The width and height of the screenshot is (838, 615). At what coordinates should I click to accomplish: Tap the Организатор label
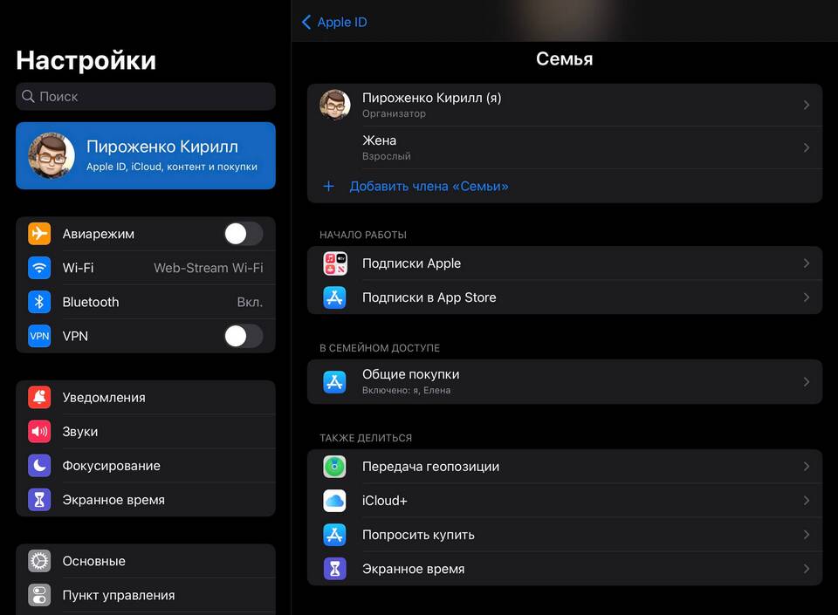(x=394, y=113)
